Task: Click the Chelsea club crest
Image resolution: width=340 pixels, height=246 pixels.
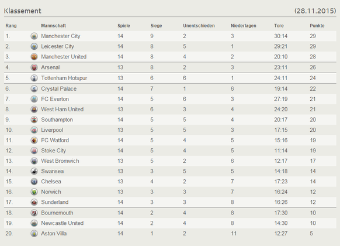Action: coord(34,182)
